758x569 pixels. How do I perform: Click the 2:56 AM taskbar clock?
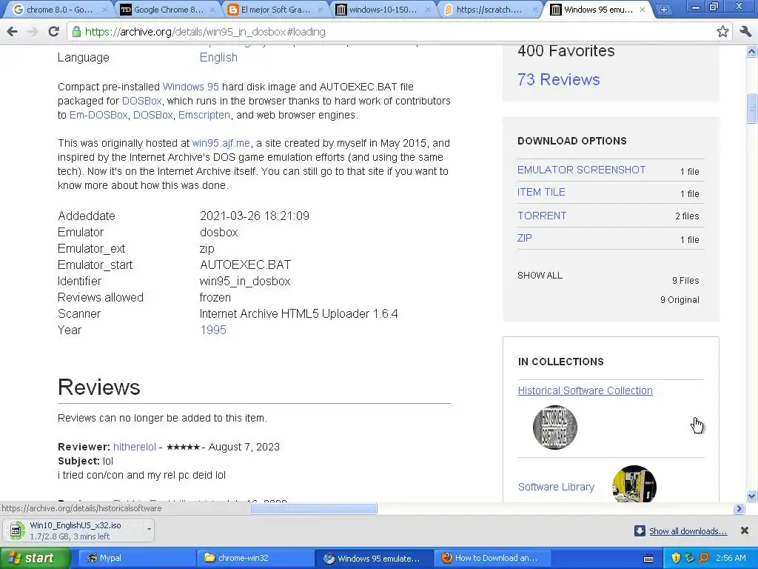(x=731, y=558)
